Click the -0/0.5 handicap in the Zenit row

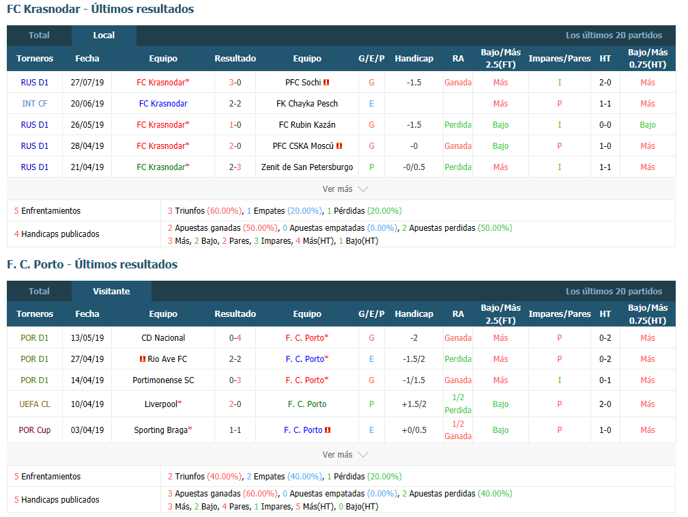pos(414,167)
